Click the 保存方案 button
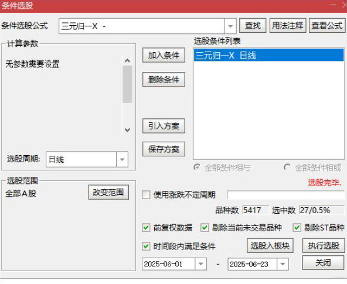The width and height of the screenshot is (347, 284). [164, 149]
